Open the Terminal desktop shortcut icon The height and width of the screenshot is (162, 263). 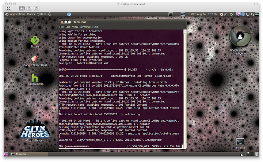click(240, 144)
